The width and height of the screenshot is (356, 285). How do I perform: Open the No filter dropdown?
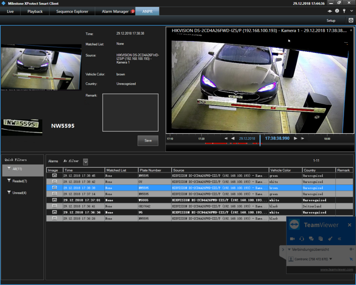click(85, 162)
